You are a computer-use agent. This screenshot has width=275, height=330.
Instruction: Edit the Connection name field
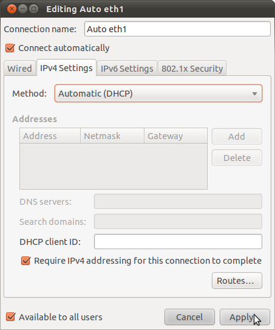click(x=177, y=29)
